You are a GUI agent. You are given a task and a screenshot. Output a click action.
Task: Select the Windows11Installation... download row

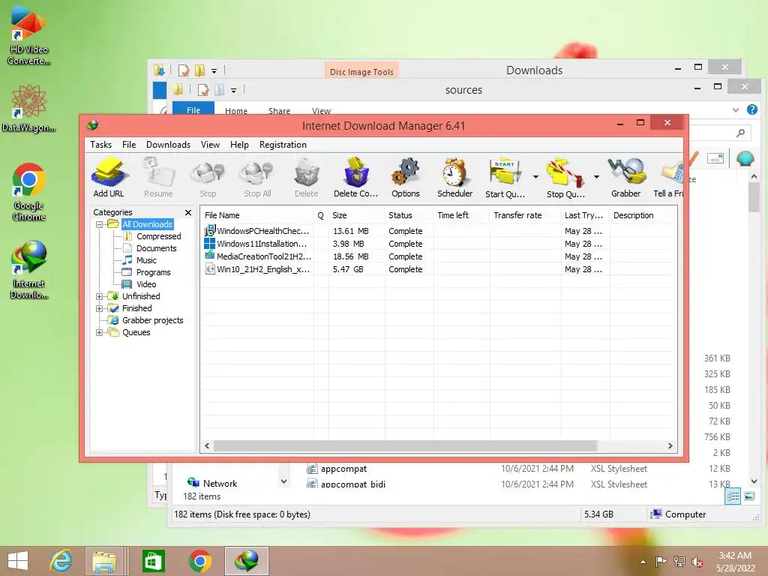coord(439,244)
